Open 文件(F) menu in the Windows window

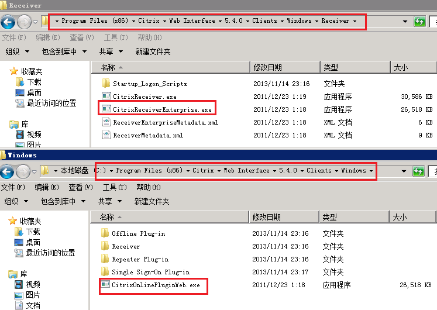point(13,187)
